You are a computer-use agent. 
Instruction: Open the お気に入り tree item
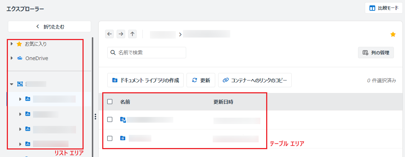coord(36,44)
